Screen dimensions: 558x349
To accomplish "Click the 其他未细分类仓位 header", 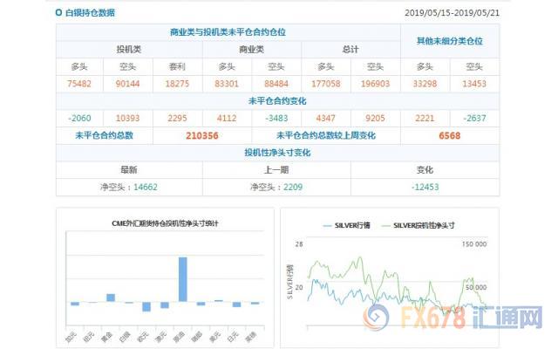I will pyautogui.click(x=450, y=41).
